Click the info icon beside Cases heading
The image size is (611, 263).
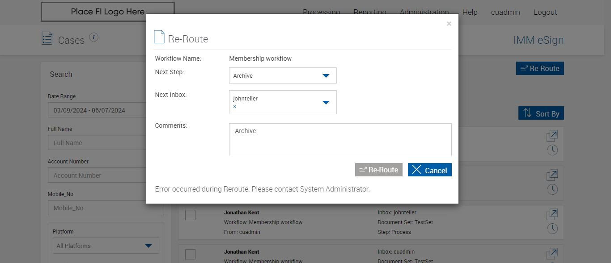point(93,37)
